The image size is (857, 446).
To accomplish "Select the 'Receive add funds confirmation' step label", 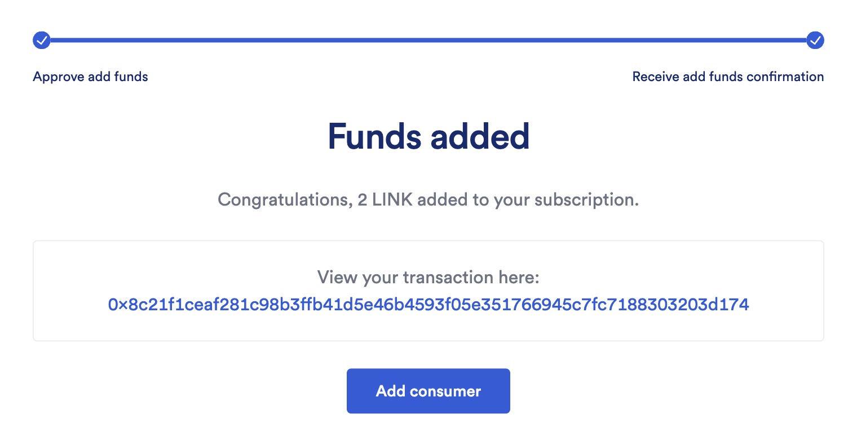I will coord(728,77).
